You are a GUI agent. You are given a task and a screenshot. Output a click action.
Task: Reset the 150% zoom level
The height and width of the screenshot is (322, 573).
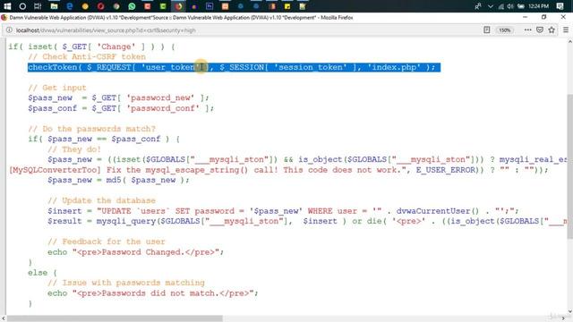505,30
